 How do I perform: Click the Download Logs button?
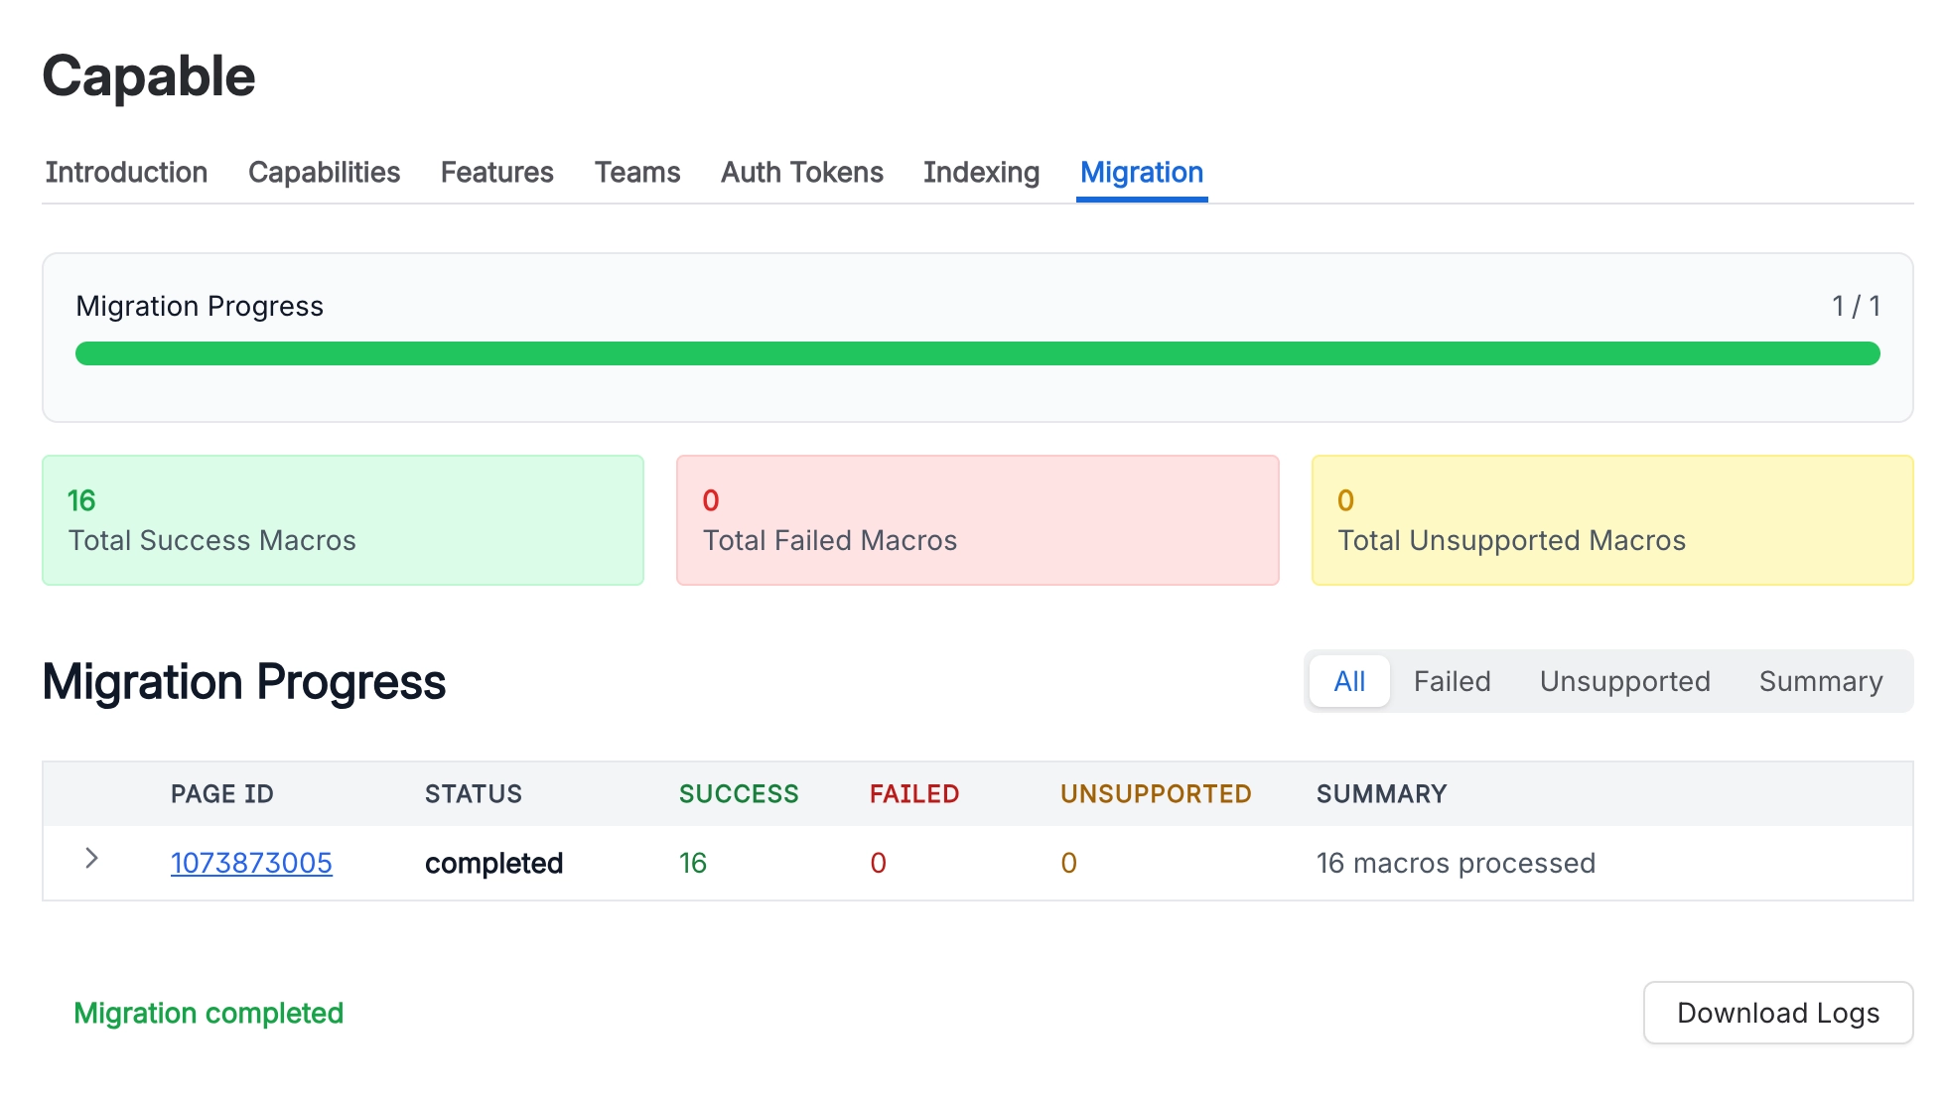click(1777, 1013)
